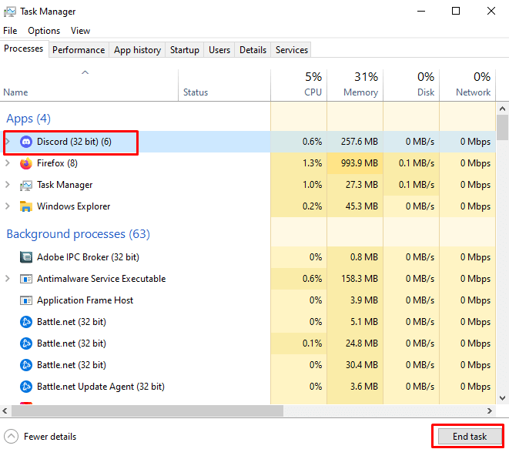
Task: Sort by the CPU column header
Action: (299, 85)
